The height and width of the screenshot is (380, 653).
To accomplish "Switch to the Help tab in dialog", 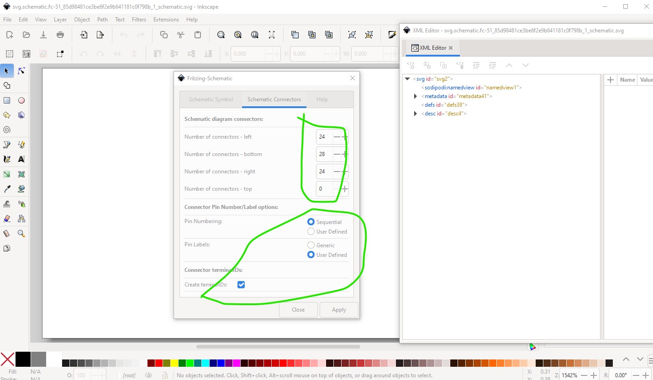I will tap(322, 99).
